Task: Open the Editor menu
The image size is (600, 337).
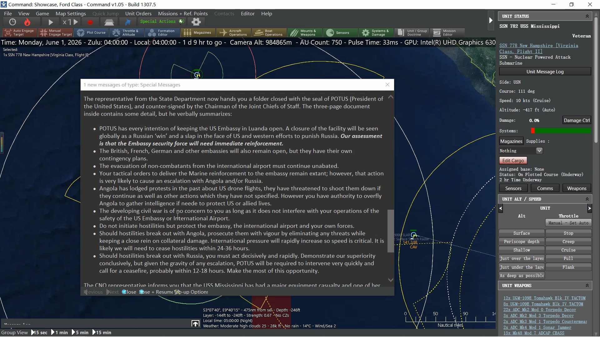Action: pyautogui.click(x=247, y=13)
